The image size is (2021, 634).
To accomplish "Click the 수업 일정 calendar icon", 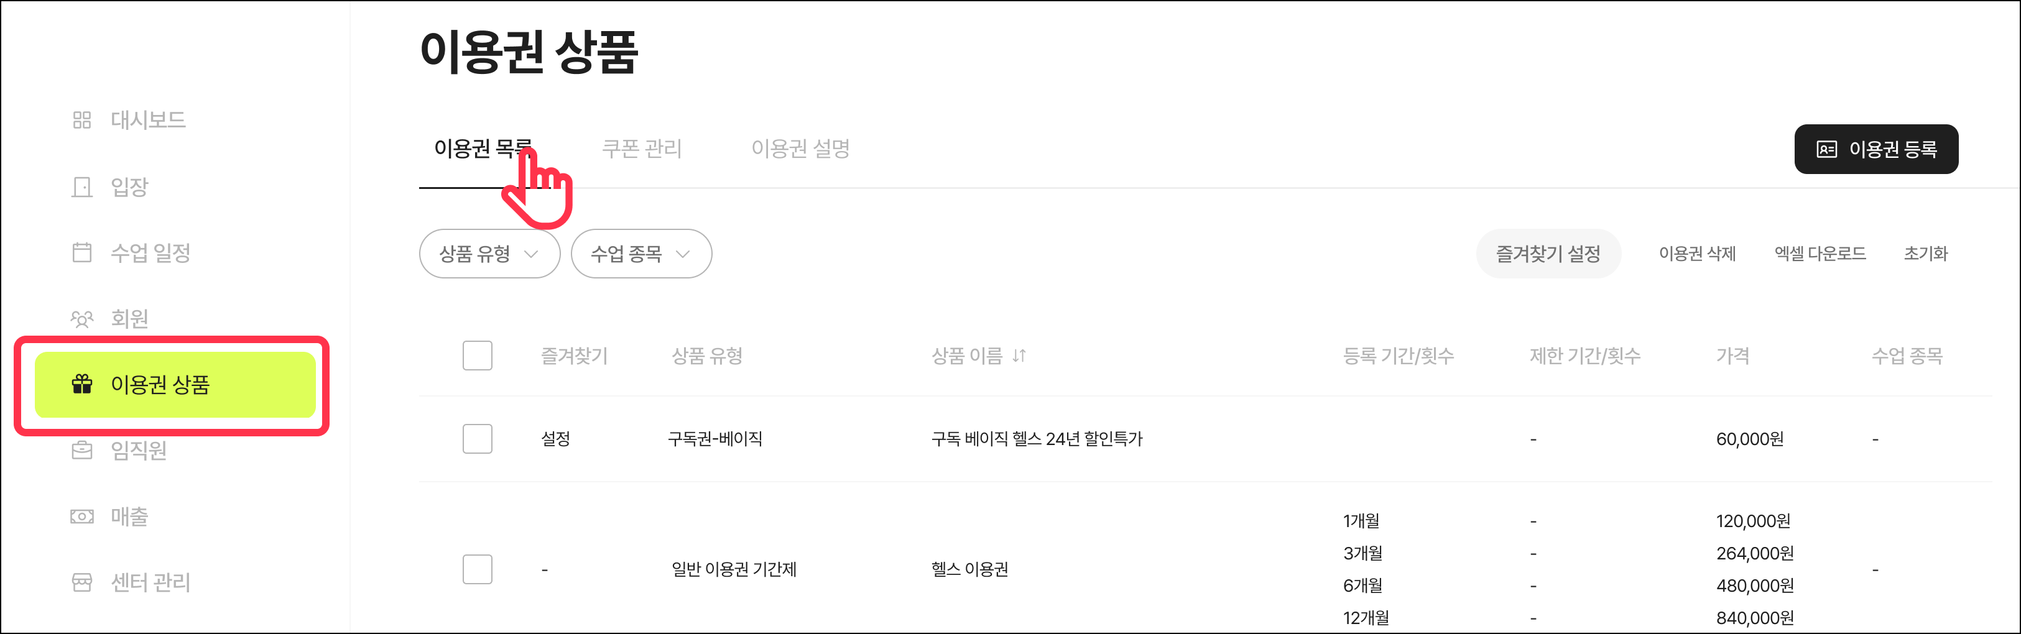I will point(81,252).
